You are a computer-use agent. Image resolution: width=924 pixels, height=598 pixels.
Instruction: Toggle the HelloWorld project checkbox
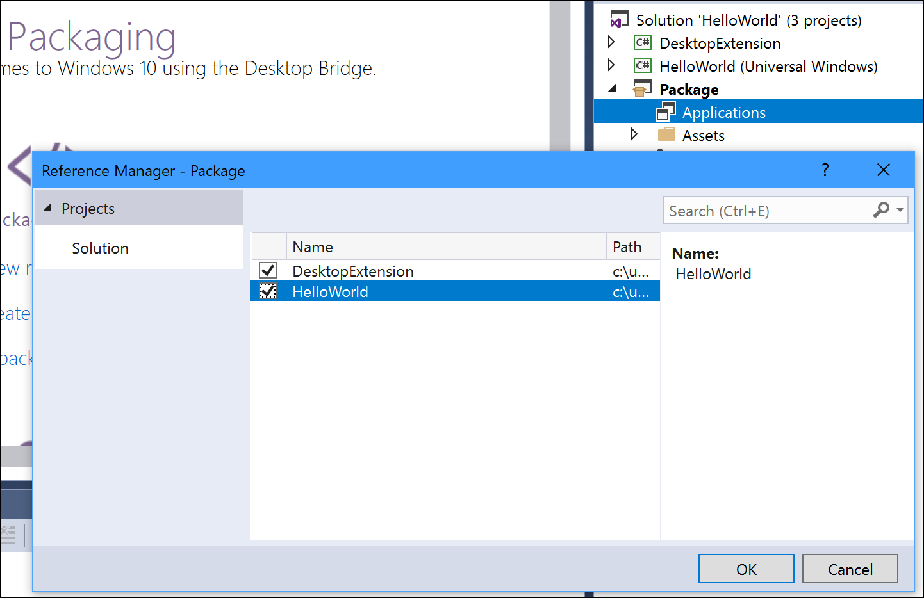[268, 291]
